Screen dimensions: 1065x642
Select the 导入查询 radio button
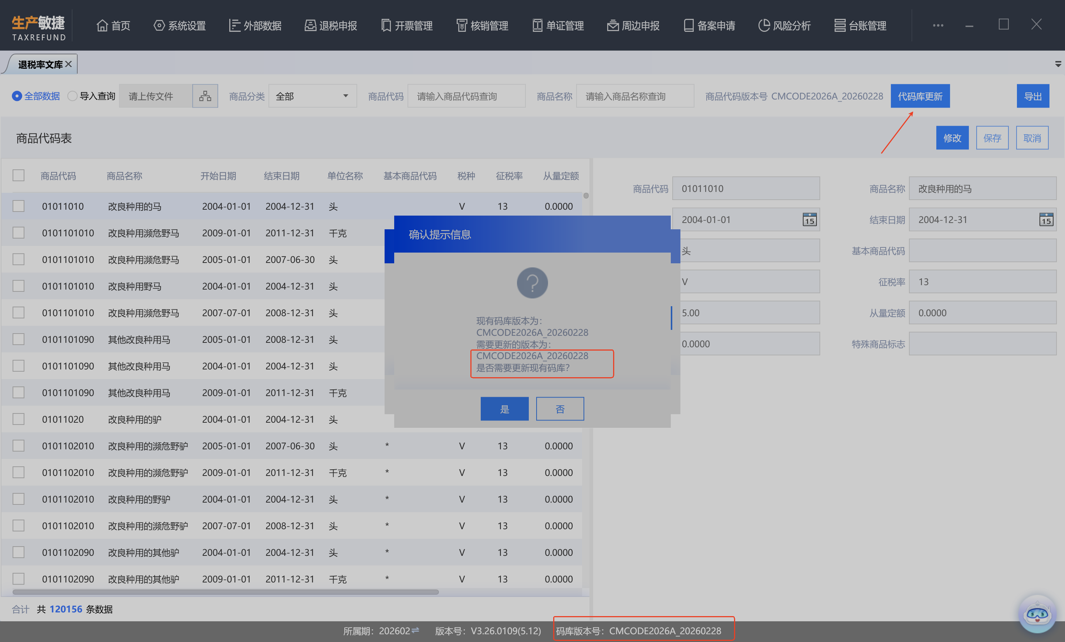72,96
